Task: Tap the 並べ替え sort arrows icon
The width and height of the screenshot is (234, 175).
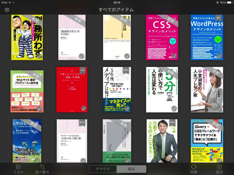Action: (42, 169)
